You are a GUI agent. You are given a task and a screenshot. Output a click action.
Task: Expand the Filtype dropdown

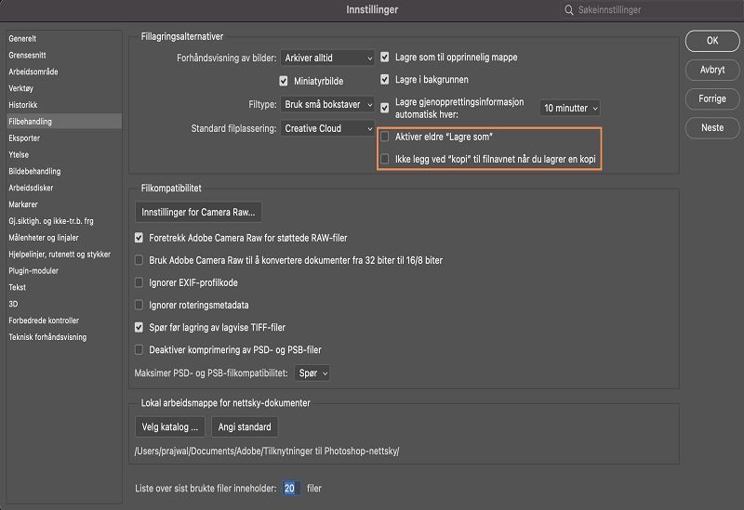click(328, 105)
